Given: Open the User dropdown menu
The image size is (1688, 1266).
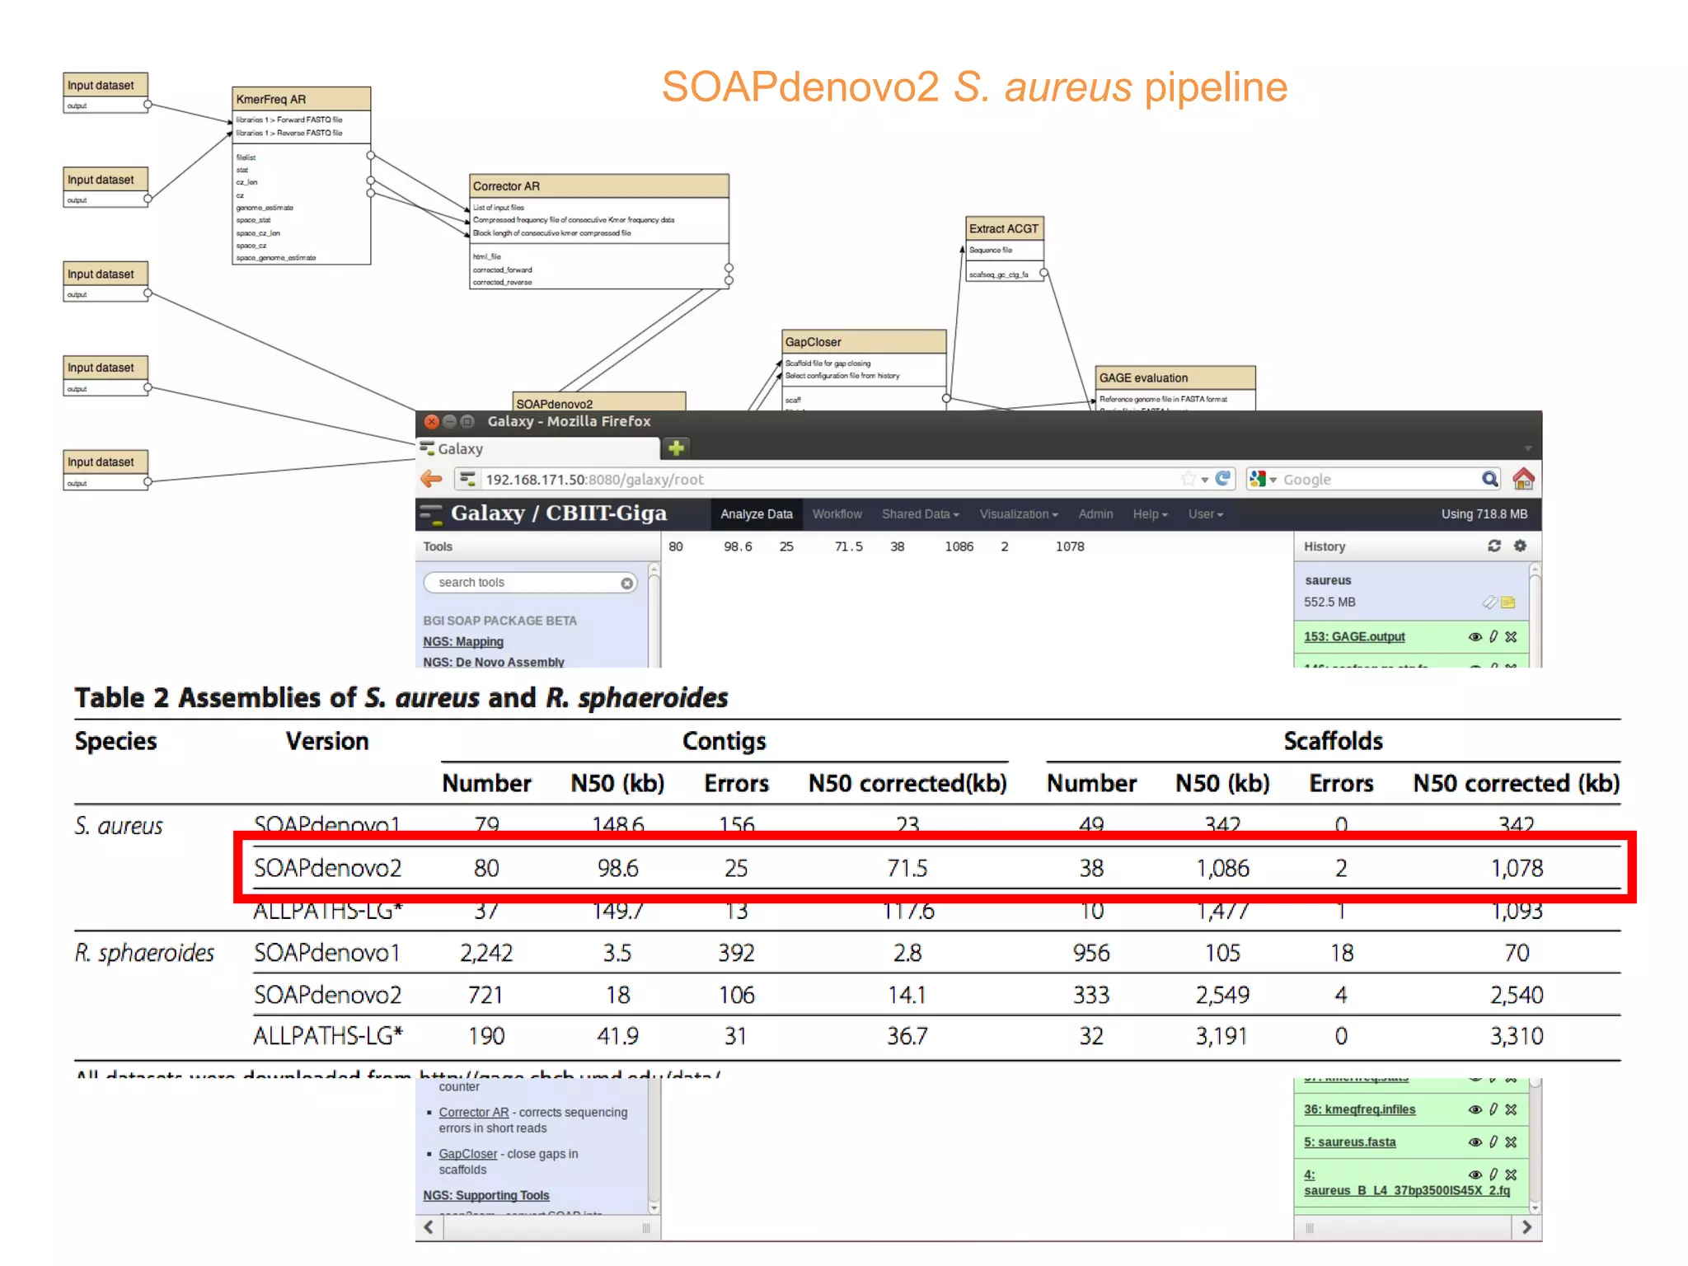Looking at the screenshot, I should 1206,513.
